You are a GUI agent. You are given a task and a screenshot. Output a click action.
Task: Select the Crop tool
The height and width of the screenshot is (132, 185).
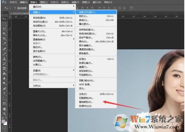point(4,39)
